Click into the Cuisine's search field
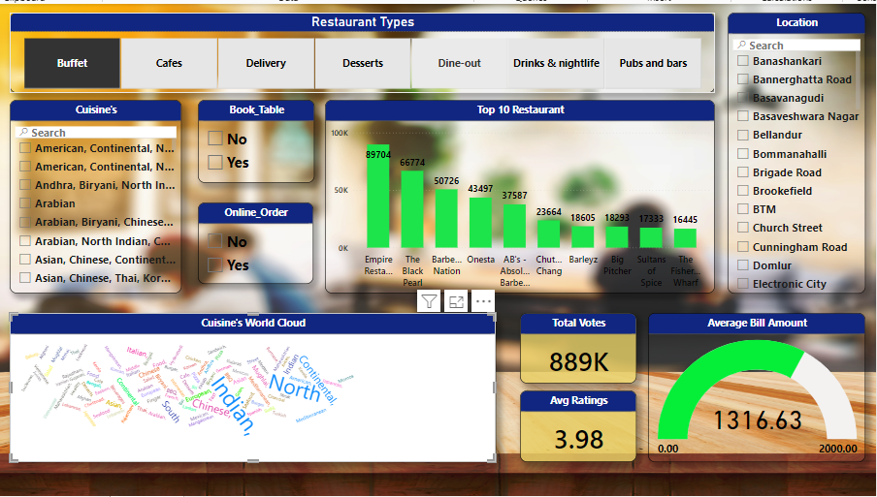This screenshot has width=877, height=497. coord(102,133)
